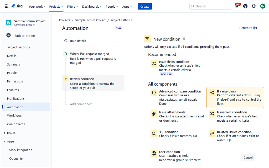The height and width of the screenshot is (168, 269).
Task: Open the app switcher grid icon
Action: [x=7, y=6]
